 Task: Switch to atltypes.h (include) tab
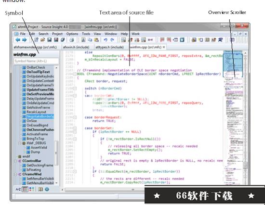(109, 47)
